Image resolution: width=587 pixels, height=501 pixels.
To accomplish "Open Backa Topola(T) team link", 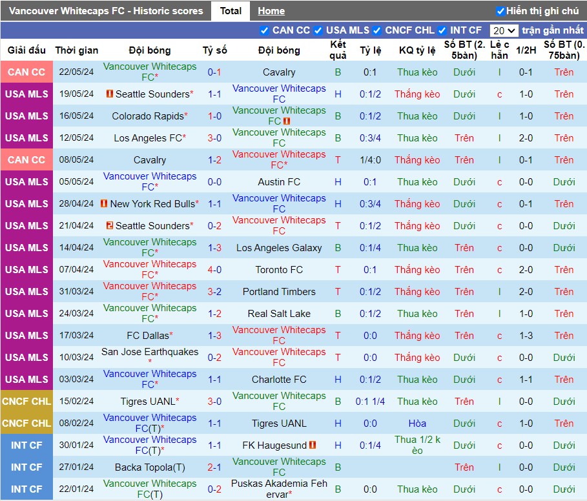I will click(x=150, y=467).
